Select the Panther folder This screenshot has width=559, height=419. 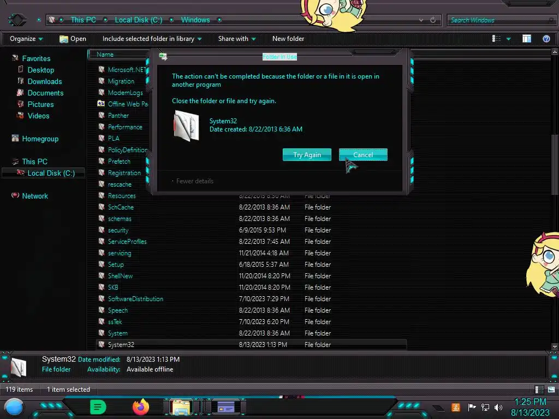coord(118,116)
